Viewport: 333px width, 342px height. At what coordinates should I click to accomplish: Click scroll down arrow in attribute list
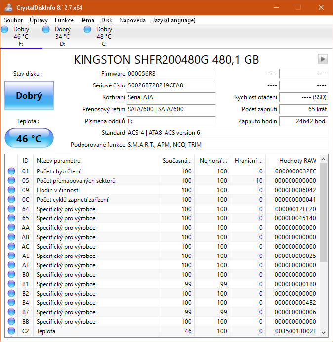324,332
